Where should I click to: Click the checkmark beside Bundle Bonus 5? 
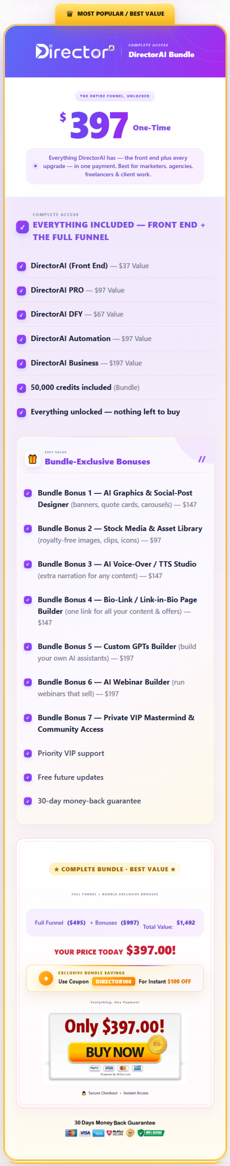(x=28, y=647)
